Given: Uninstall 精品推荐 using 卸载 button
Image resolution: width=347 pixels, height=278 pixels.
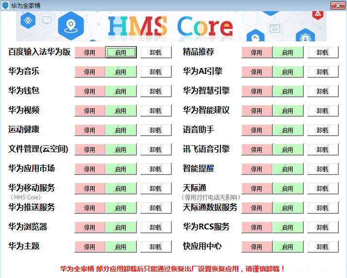Looking at the screenshot, I should 323,52.
